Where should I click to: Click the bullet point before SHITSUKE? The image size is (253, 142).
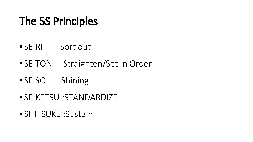tap(21, 114)
